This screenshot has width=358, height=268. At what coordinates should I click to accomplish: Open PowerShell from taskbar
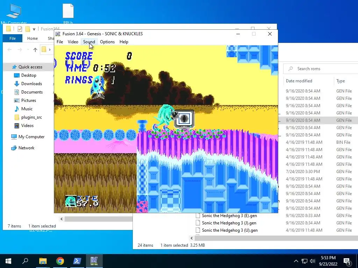[77, 261]
